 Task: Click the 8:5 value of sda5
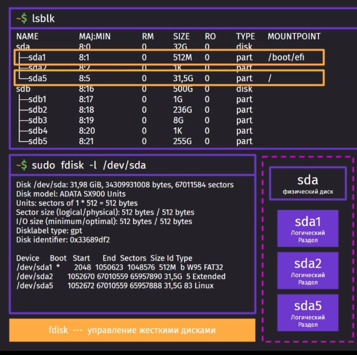click(85, 78)
